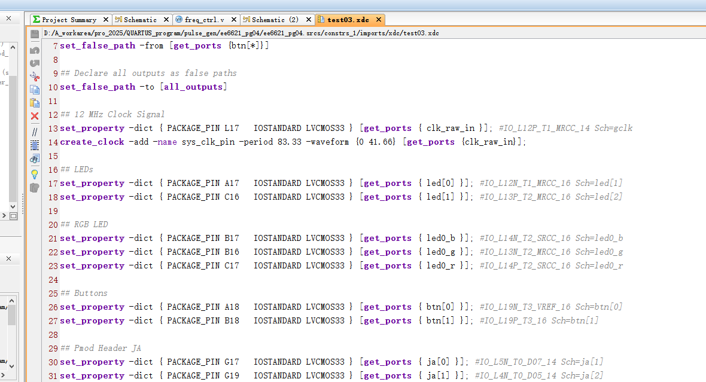Viewport: 706px width, 382px height.
Task: Close the first Schematic tab
Action: point(166,19)
